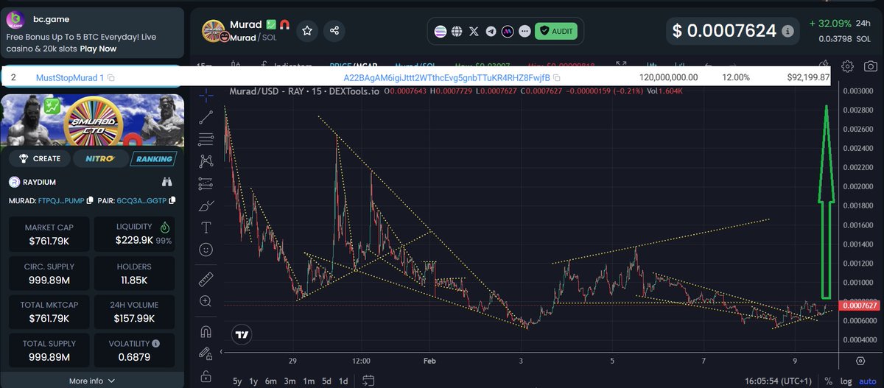The height and width of the screenshot is (388, 884).
Task: Open the Solana explorer icon in links bar
Action: 441,32
